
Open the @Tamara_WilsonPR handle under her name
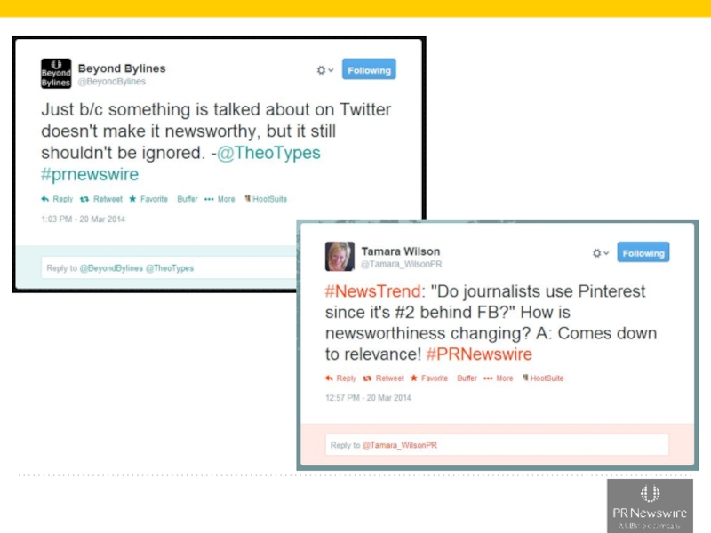tap(402, 264)
